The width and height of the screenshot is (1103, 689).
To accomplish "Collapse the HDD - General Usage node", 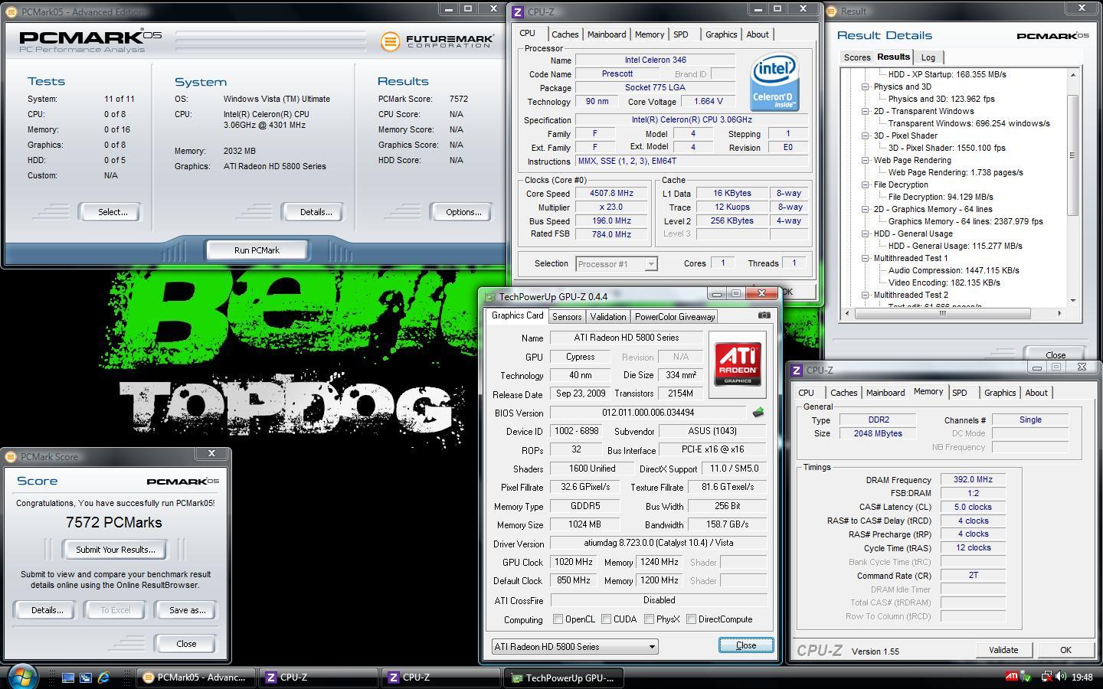I will click(x=866, y=234).
